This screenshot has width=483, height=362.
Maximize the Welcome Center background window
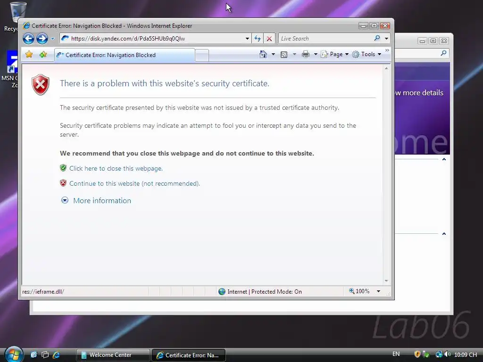433,41
